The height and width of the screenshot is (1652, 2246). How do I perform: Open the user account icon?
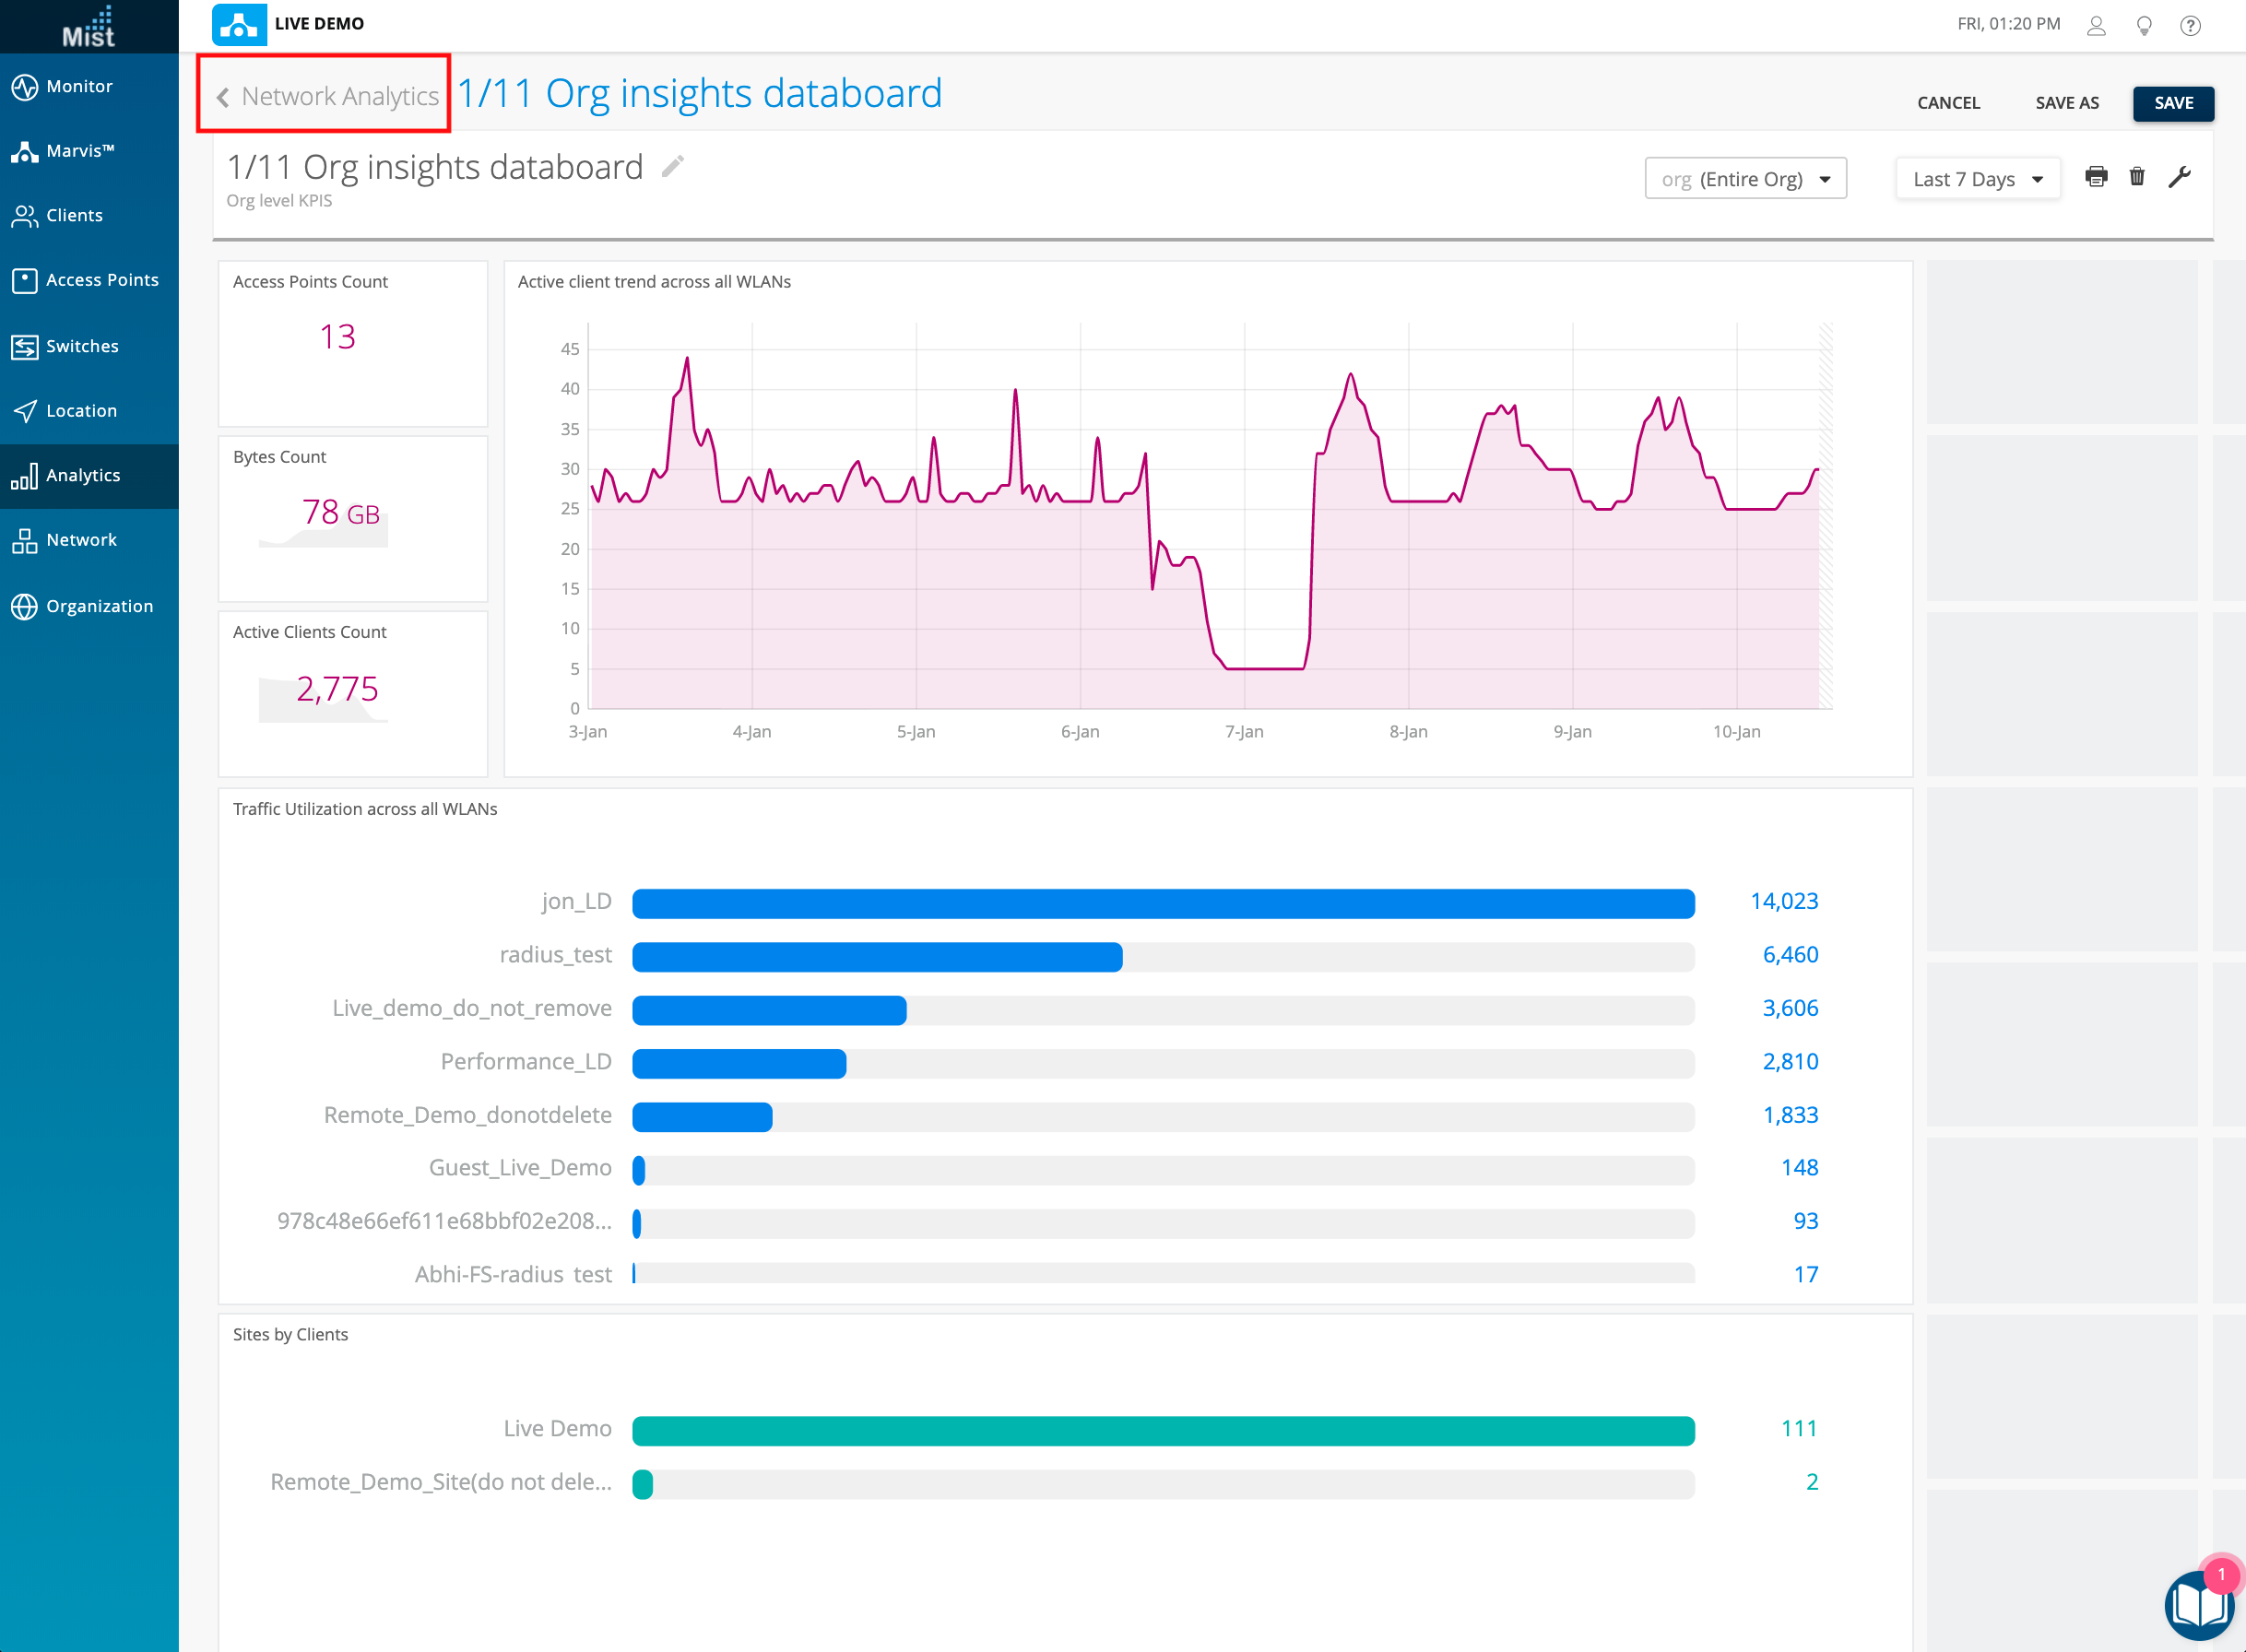pos(2096,25)
